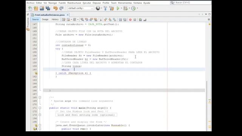This screenshot has height=136, width=242.
Task: Switch to the History view
Action: click(x=55, y=19)
